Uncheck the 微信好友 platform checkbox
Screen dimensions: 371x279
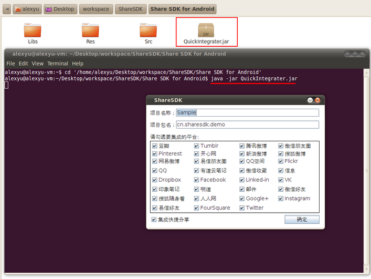coord(281,189)
